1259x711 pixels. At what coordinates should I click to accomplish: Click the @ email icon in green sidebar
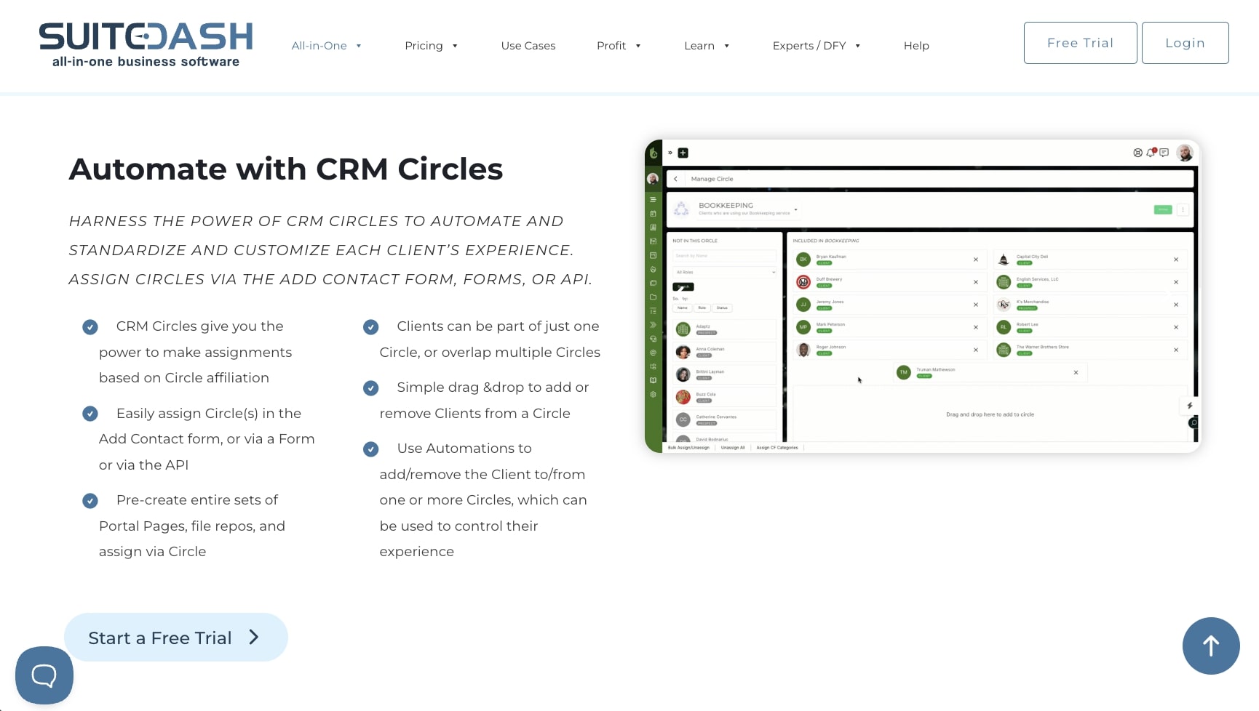[653, 353]
